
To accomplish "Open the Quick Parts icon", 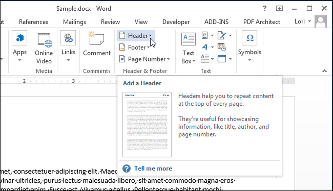I will point(205,35).
